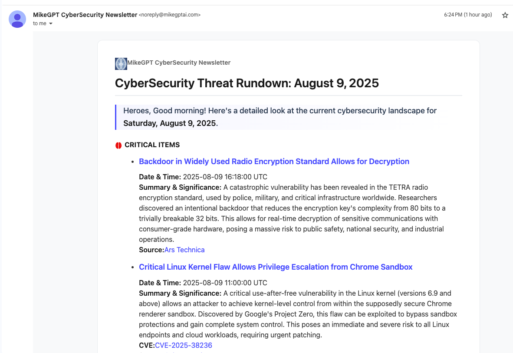Click the newsletter name beside the logo
Image resolution: width=513 pixels, height=353 pixels.
pyautogui.click(x=179, y=63)
